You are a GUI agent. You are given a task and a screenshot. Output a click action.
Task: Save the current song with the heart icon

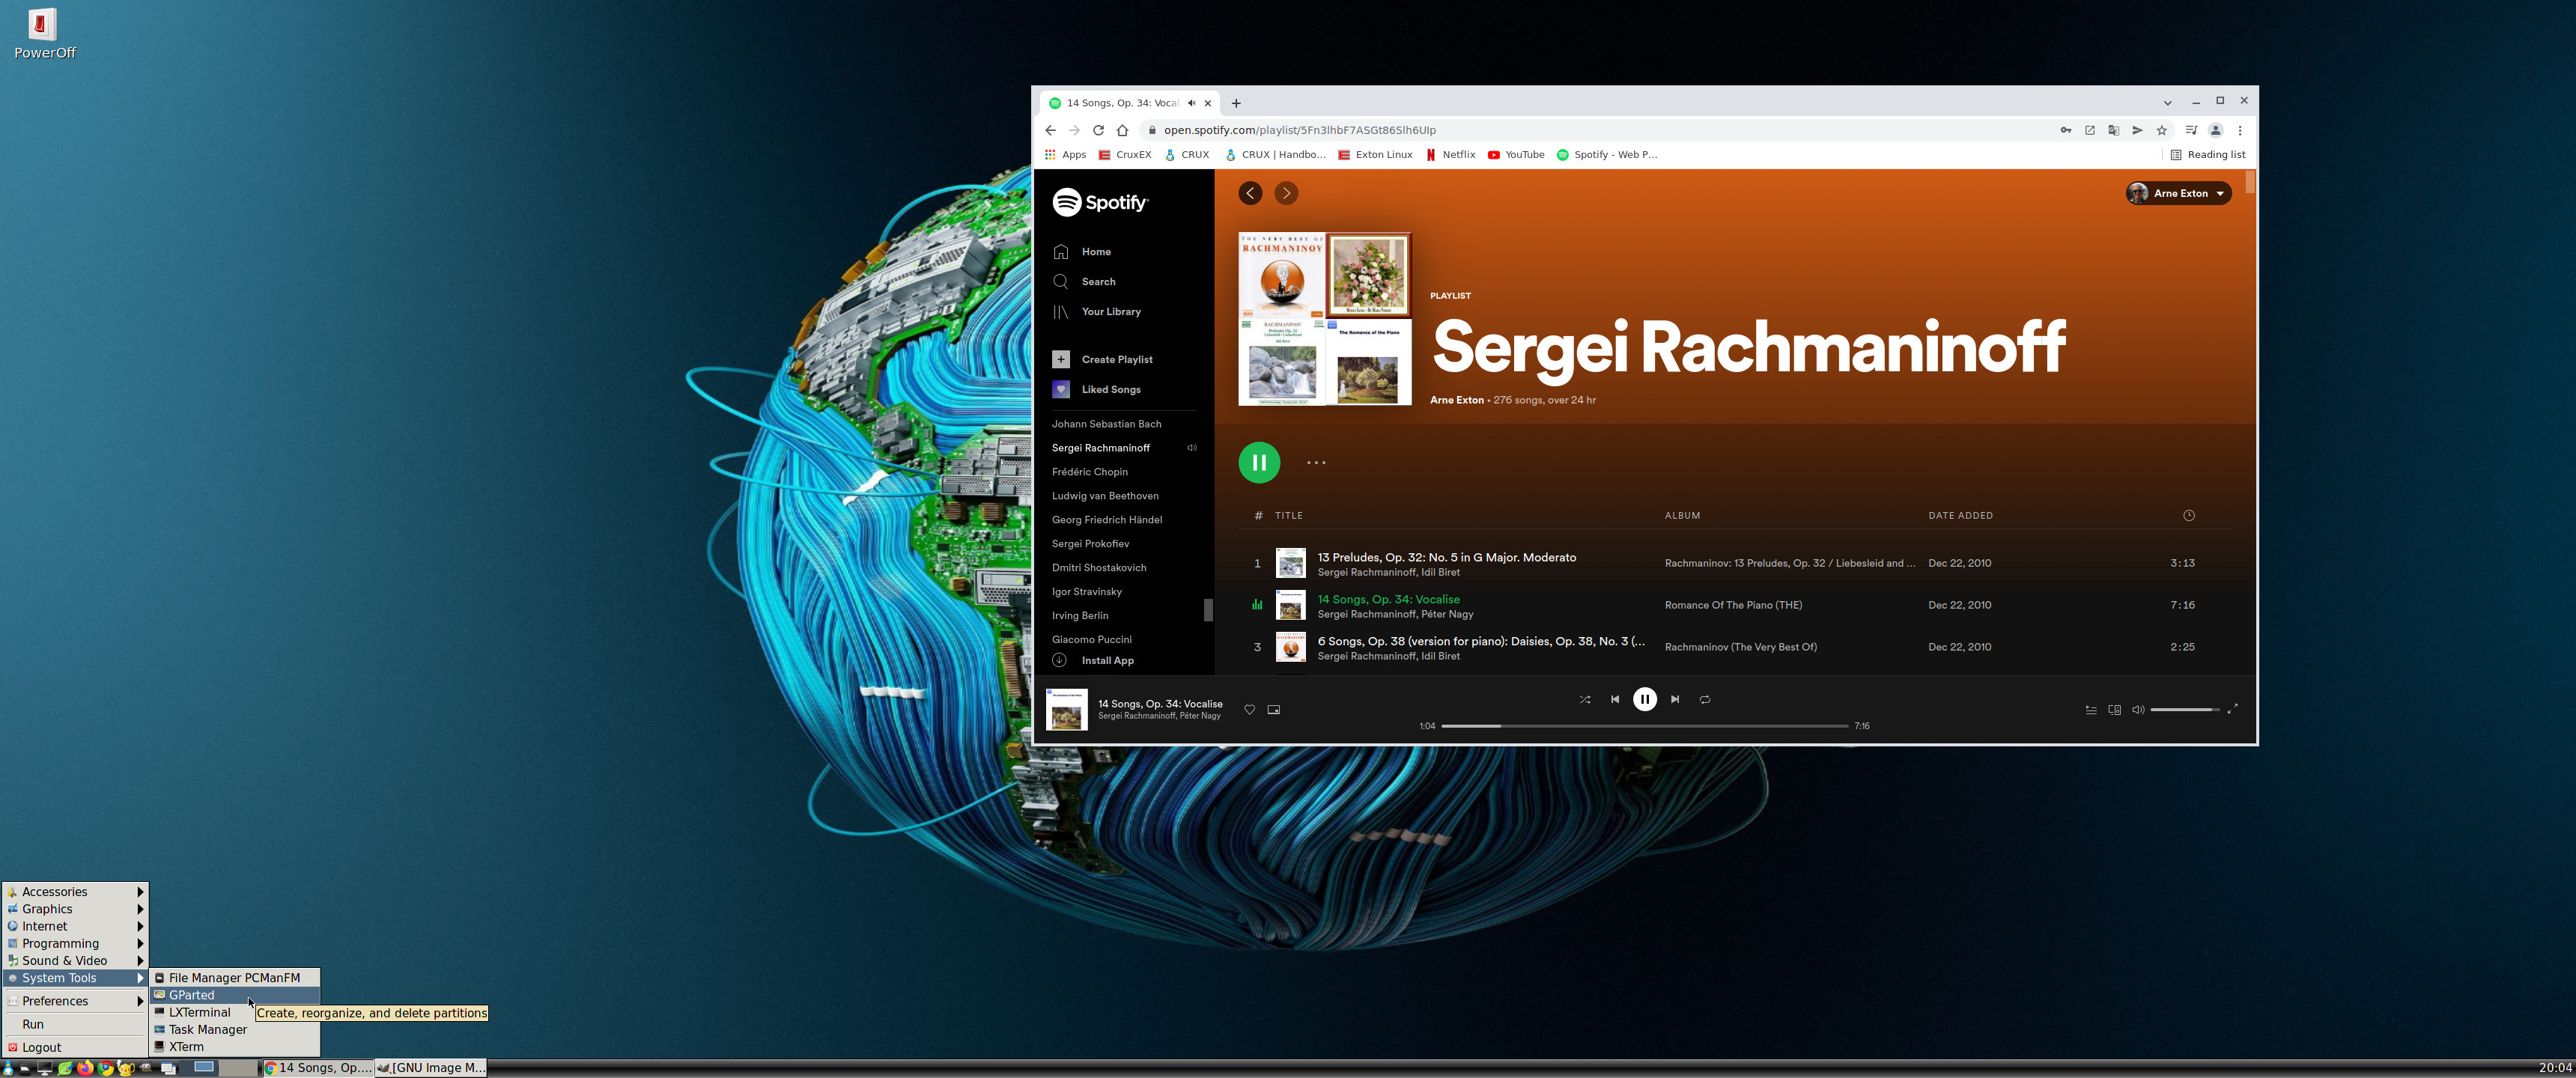1249,710
